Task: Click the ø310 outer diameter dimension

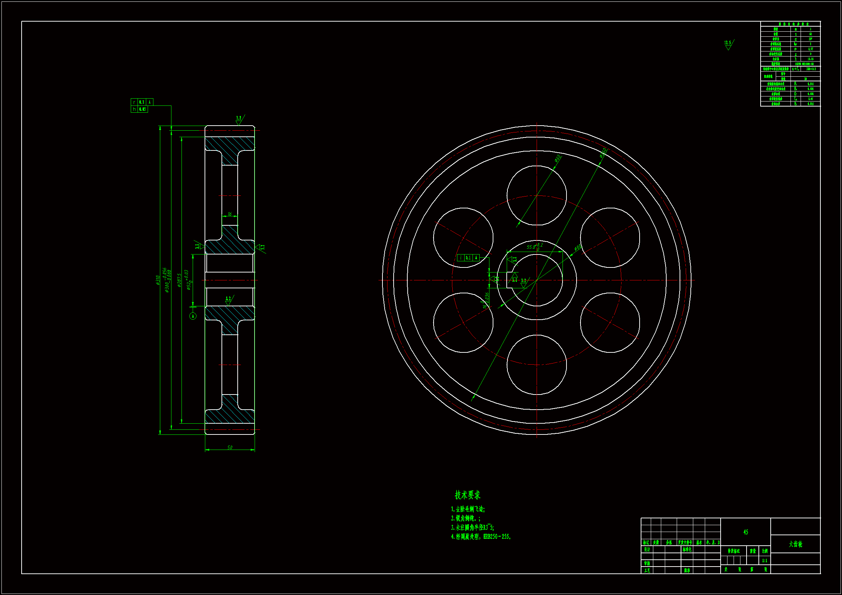Action: point(158,280)
